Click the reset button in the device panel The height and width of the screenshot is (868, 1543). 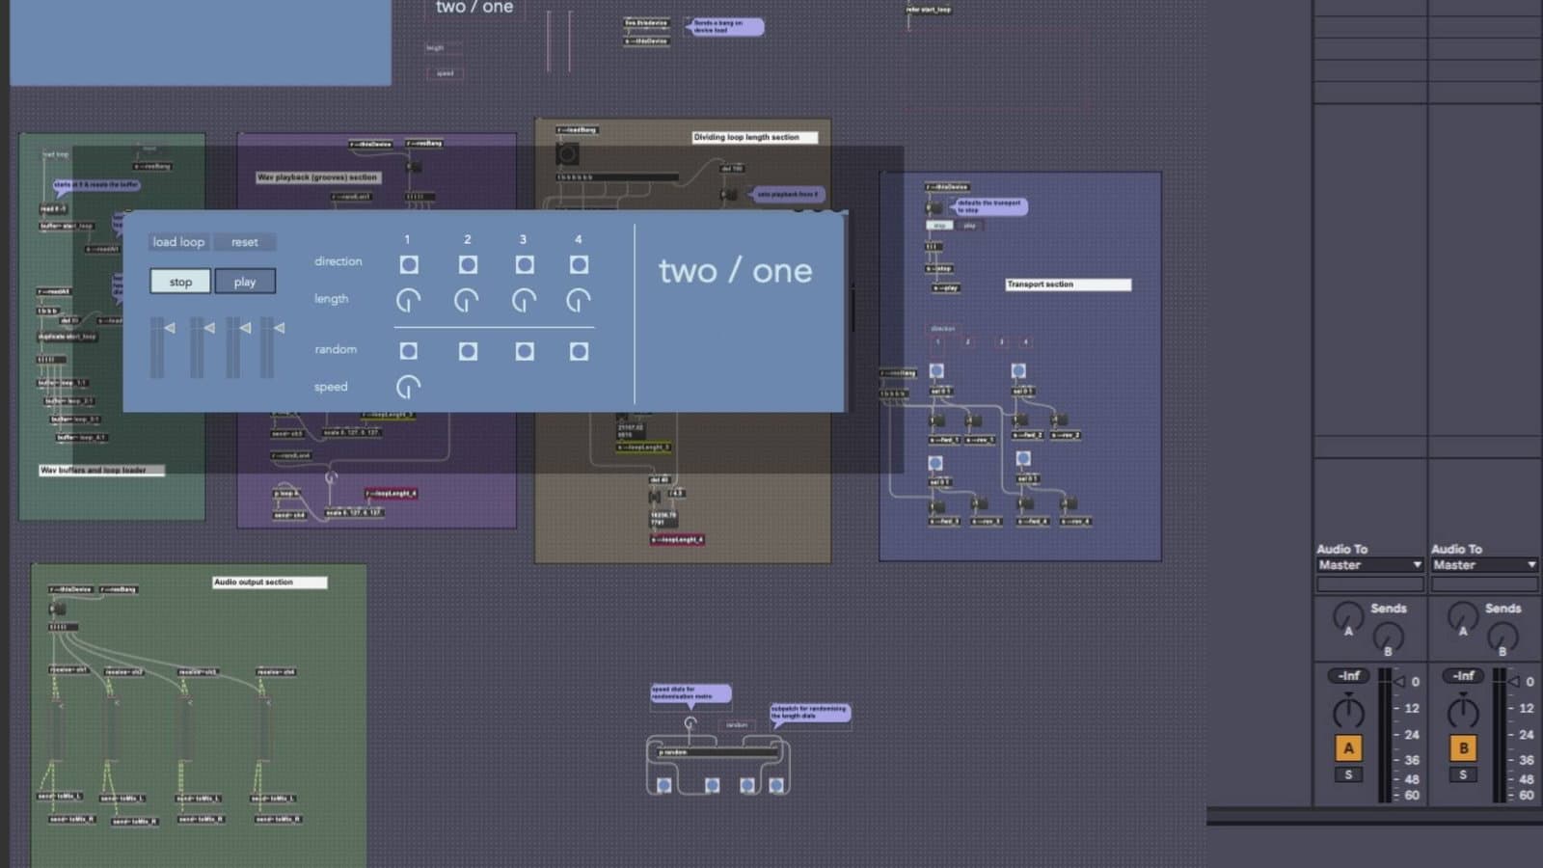tap(244, 242)
